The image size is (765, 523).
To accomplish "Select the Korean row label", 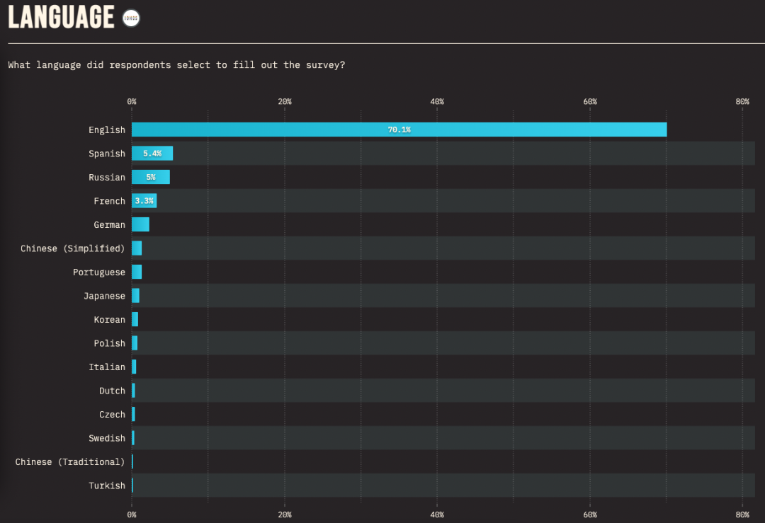I will point(109,320).
